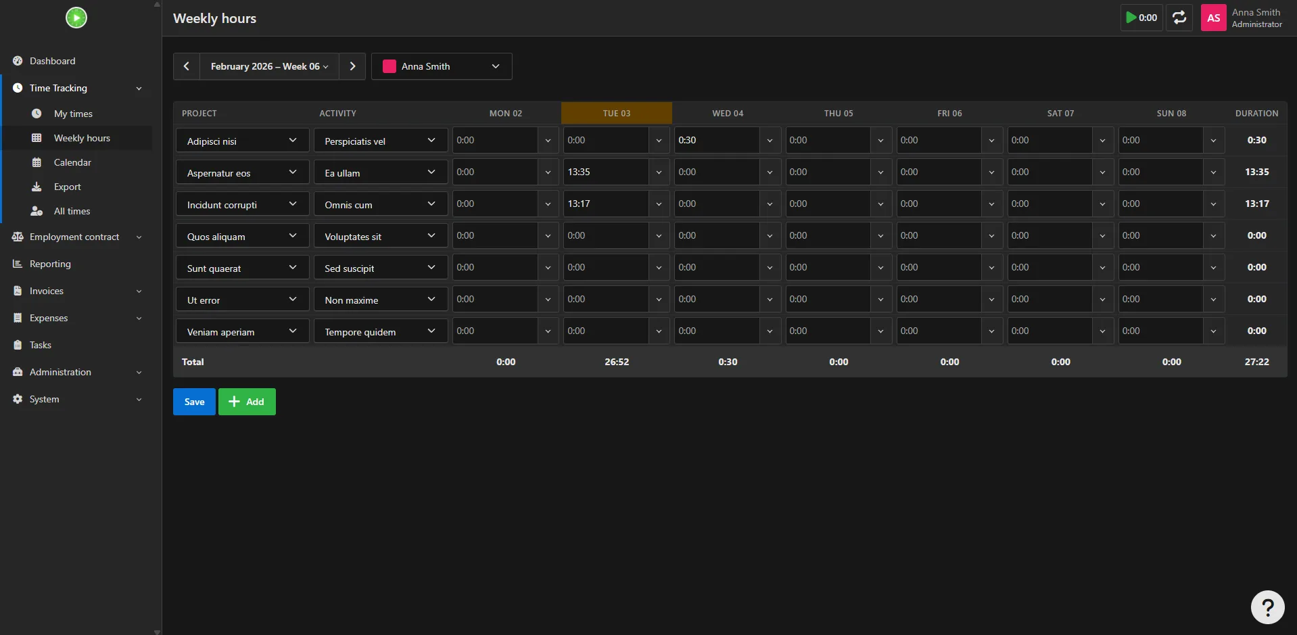Open the Anna Smith user dropdown
Image resolution: width=1297 pixels, height=635 pixels.
point(442,66)
